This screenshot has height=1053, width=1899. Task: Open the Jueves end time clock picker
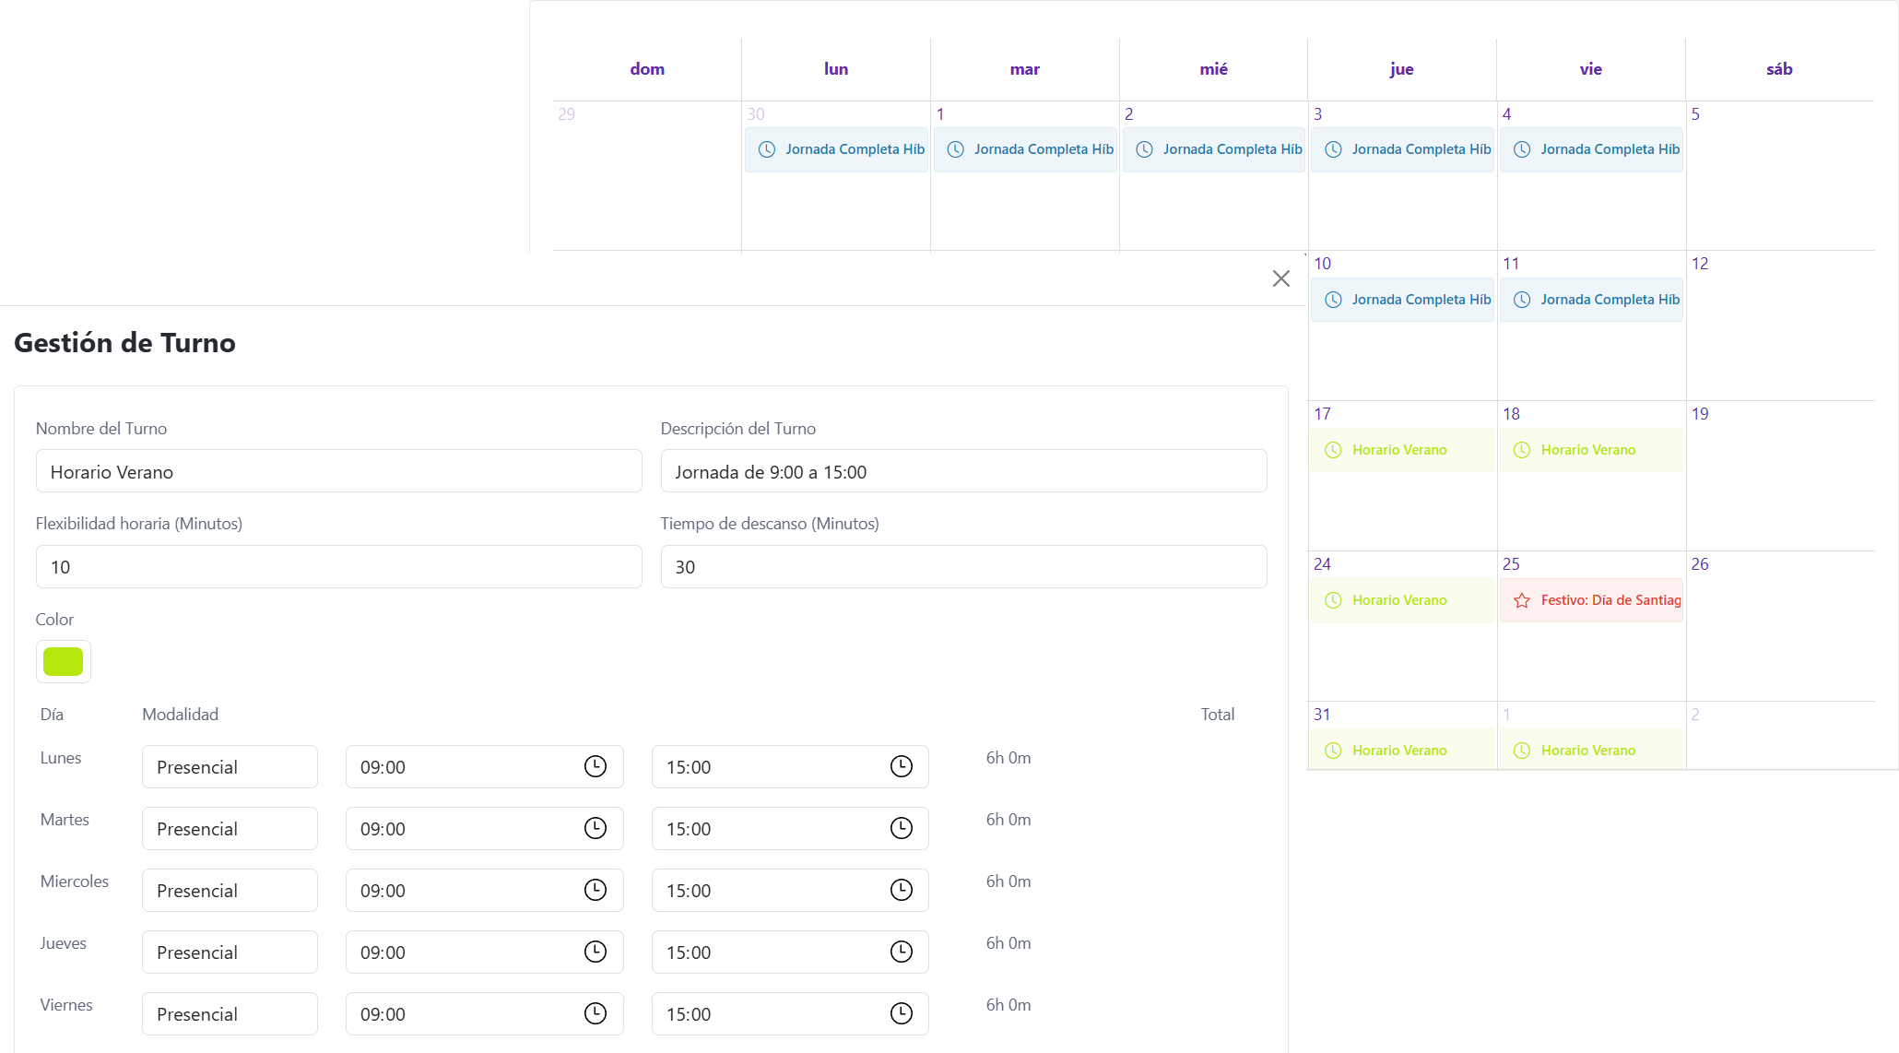(902, 952)
